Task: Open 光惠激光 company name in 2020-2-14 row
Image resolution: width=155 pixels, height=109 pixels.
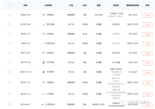Action: [50, 15]
